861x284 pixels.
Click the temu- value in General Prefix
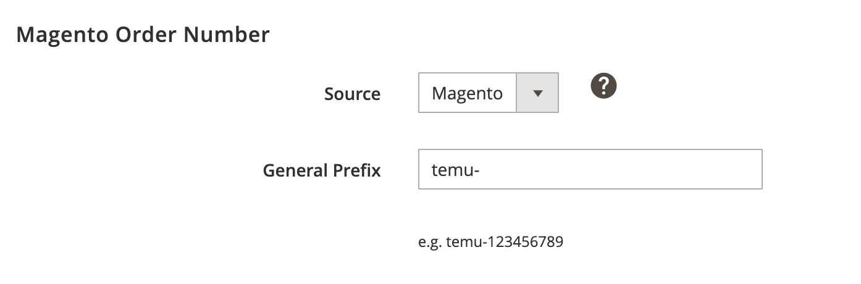click(456, 169)
